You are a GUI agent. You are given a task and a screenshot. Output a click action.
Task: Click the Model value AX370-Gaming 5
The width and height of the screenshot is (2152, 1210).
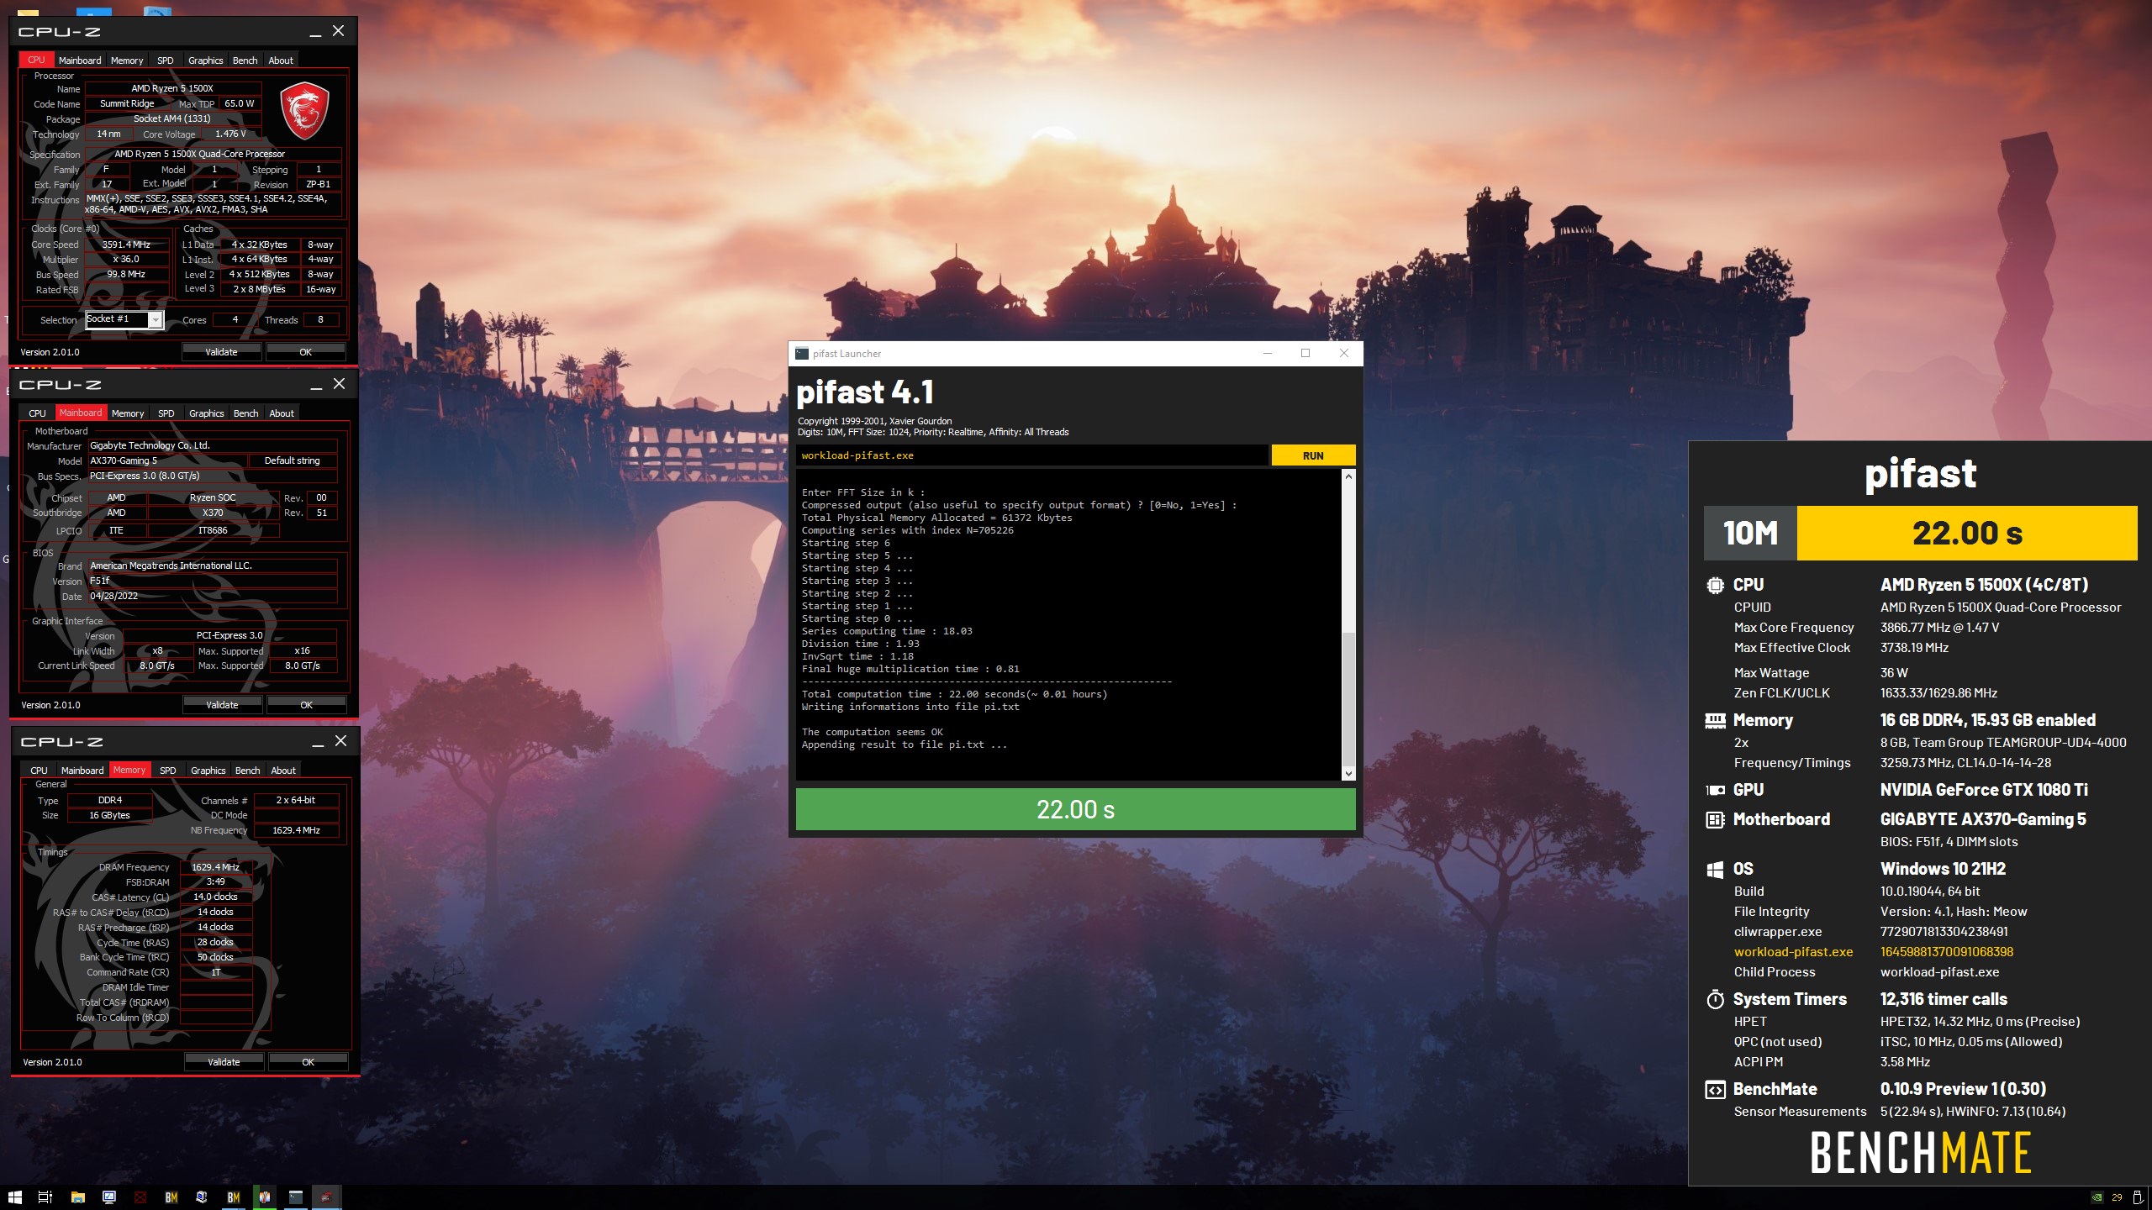167,460
